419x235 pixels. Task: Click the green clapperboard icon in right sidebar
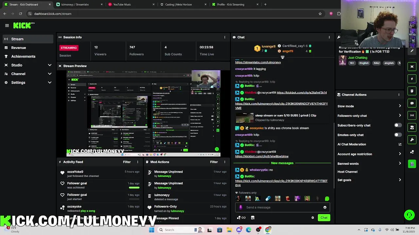click(412, 164)
